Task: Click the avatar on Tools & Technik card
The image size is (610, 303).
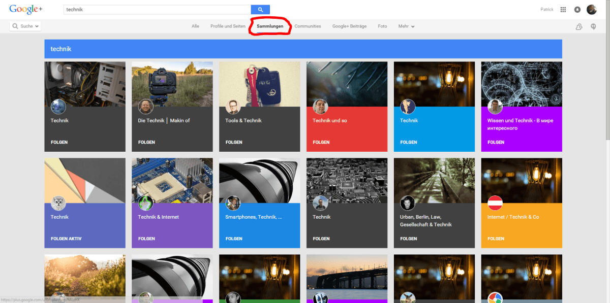Action: pos(233,107)
